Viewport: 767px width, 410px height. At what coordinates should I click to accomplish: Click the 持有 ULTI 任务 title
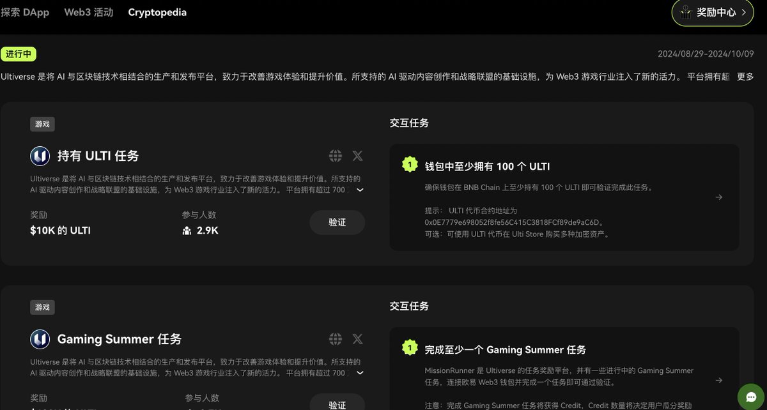click(x=98, y=156)
